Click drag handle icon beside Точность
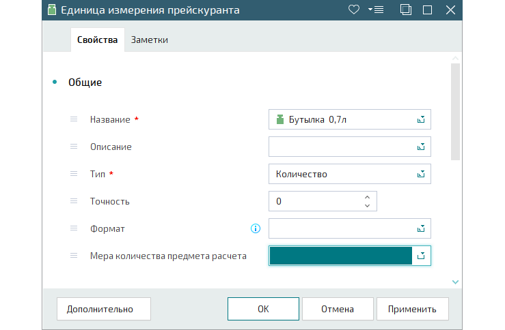 [74, 201]
